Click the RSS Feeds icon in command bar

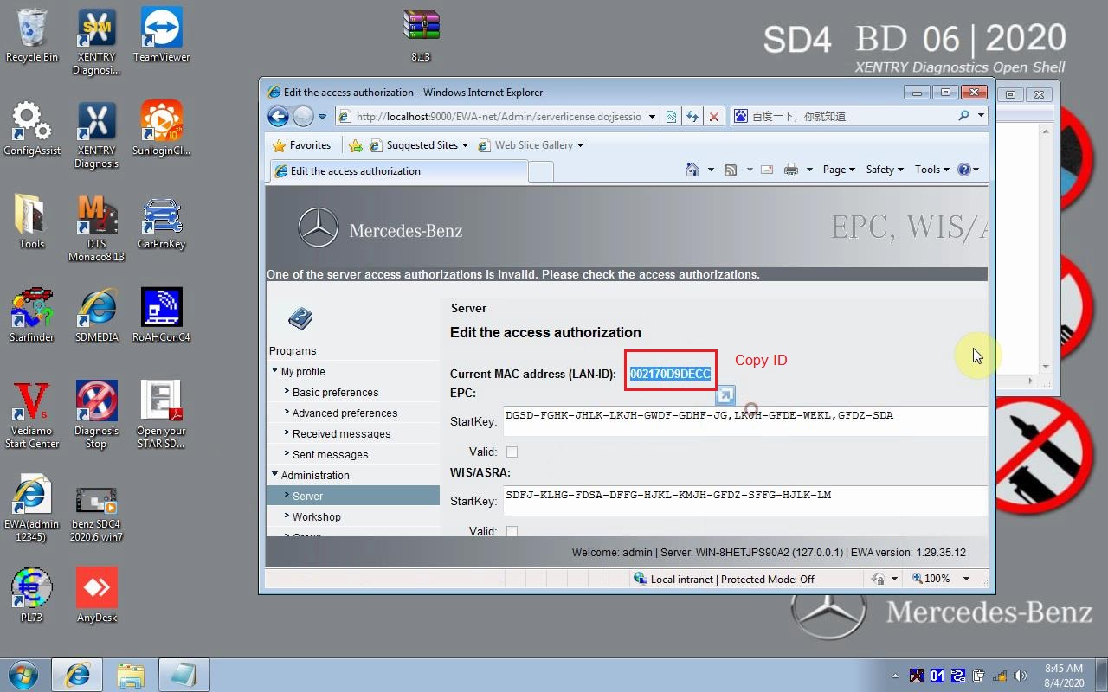coord(731,170)
